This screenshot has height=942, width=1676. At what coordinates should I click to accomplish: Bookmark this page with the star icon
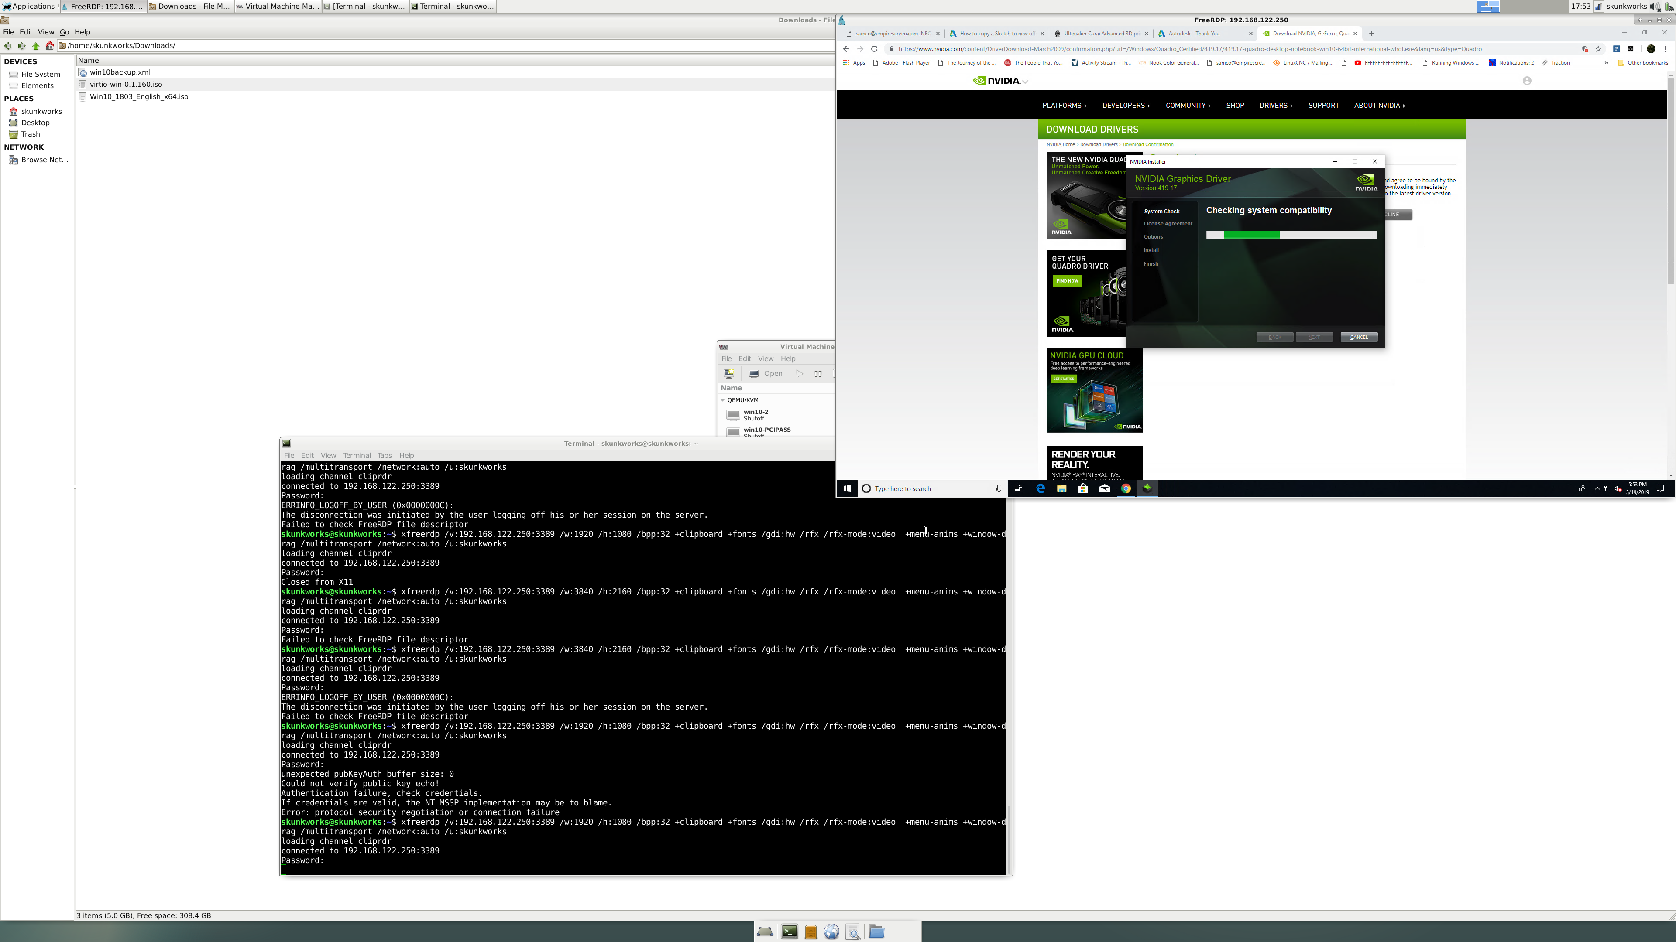point(1599,49)
